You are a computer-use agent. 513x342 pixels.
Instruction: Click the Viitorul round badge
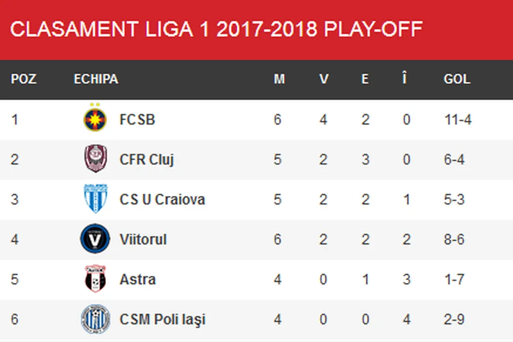coord(95,239)
